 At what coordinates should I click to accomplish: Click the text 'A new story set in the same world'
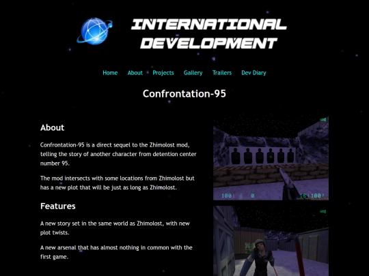(115, 228)
